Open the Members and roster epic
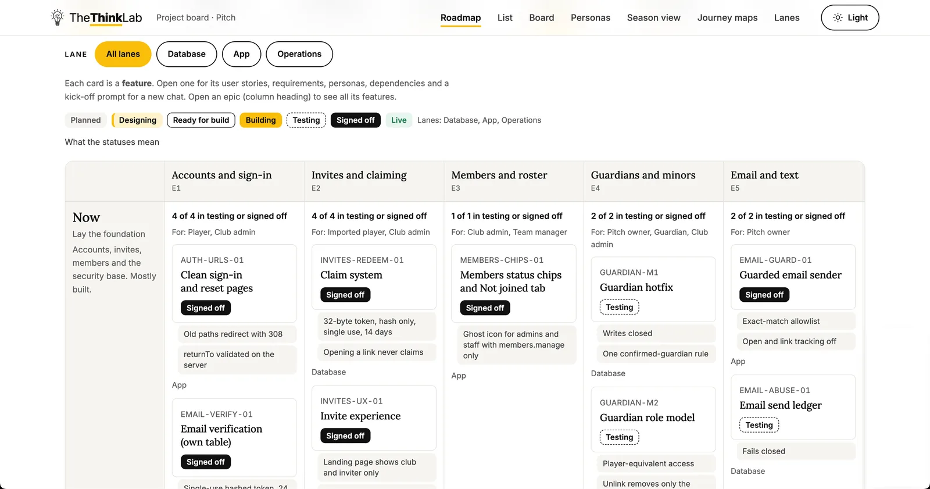930x489 pixels. (x=499, y=175)
